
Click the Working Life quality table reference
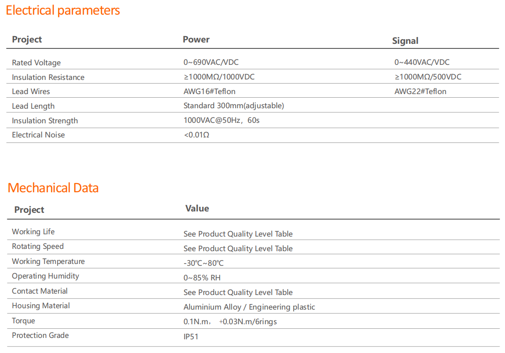[x=238, y=234]
